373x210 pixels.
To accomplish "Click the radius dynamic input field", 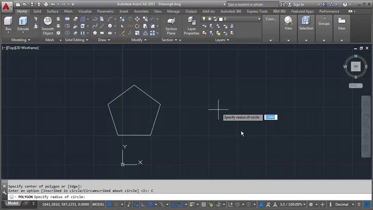I will click(x=270, y=117).
